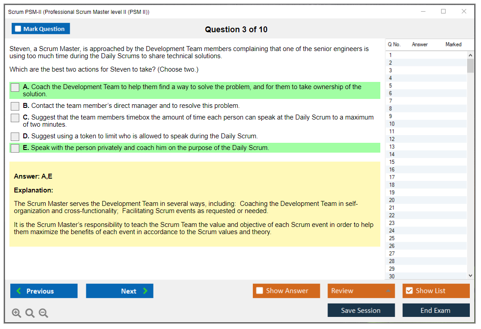Image resolution: width=481 pixels, height=329 pixels.
Task: Select answer option A checkbox
Action: point(15,88)
